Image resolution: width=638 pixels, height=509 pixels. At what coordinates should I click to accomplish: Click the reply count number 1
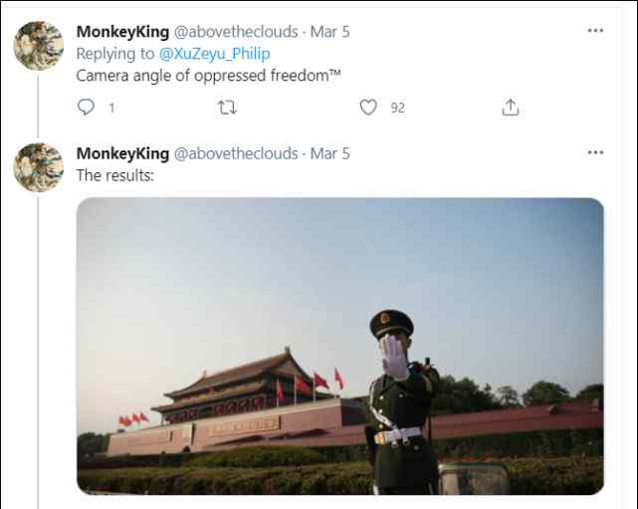(x=111, y=108)
